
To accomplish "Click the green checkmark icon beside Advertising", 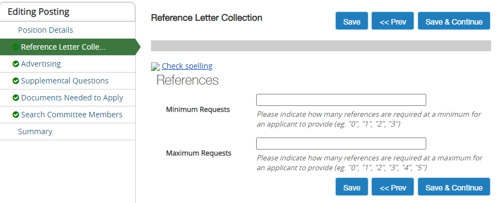I will click(16, 64).
